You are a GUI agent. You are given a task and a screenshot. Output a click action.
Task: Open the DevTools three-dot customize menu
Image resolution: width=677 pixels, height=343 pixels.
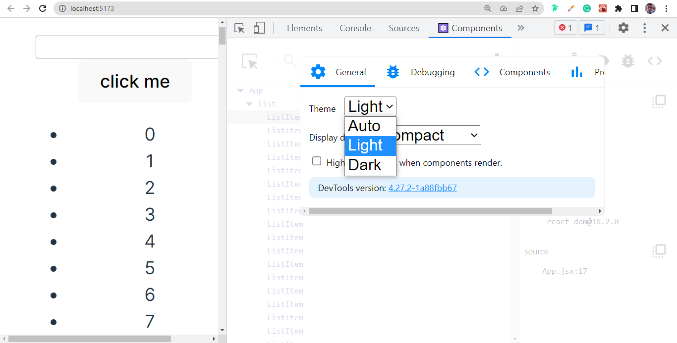coord(645,28)
